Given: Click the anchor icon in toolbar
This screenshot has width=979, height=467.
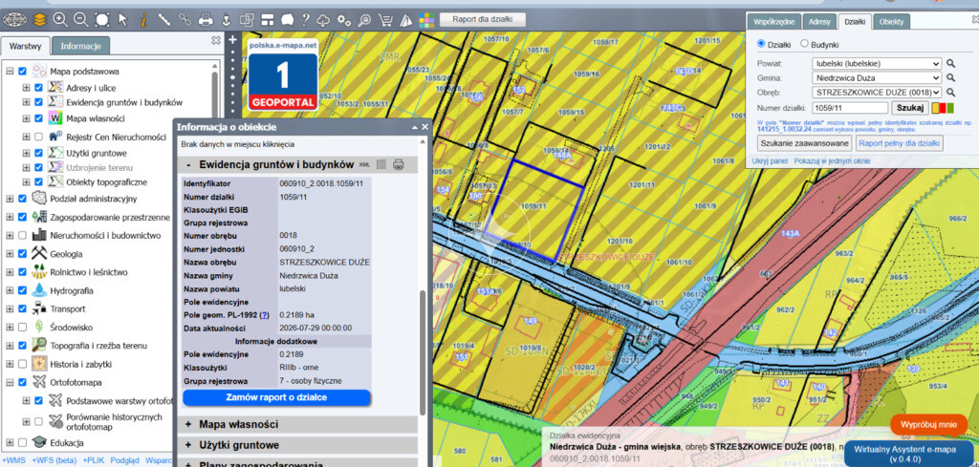Looking at the screenshot, I should 227,20.
